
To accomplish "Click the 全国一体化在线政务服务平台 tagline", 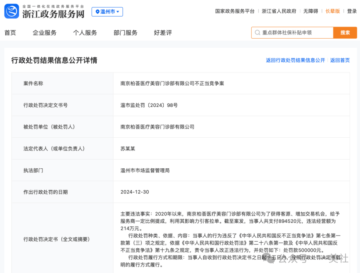I will point(53,6).
